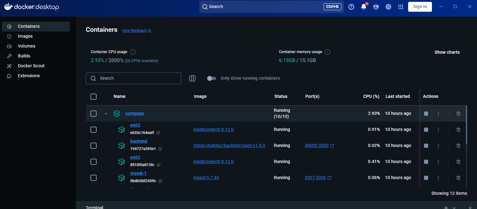Check the select-all containers checkbox
The image size is (477, 209).
point(94,97)
